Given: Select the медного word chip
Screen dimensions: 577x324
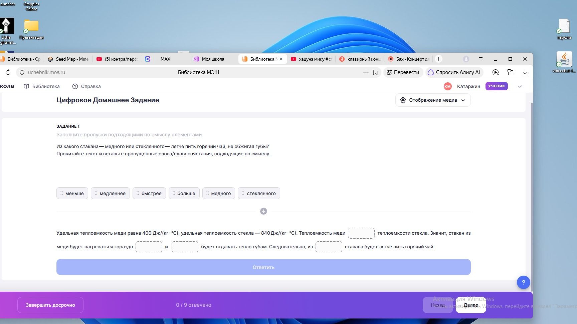Looking at the screenshot, I should [219, 193].
